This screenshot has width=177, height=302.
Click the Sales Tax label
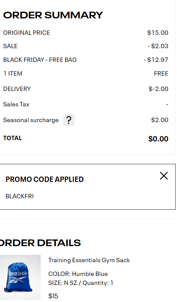coord(16,104)
